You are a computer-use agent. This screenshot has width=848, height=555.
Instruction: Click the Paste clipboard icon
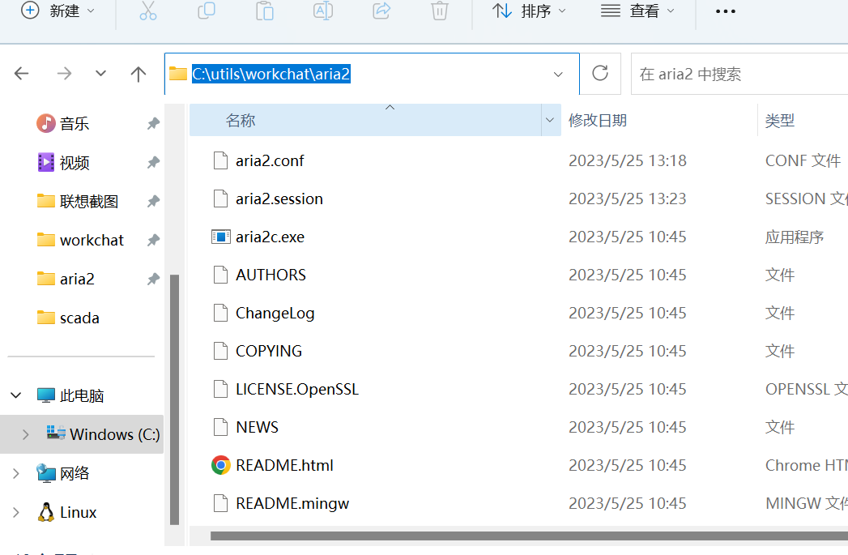[265, 11]
